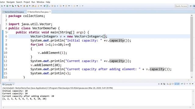The width and height of the screenshot is (195, 109).
Task: Clear Console output icon
Action: tap(168, 84)
